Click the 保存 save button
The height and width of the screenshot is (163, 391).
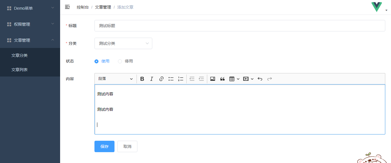(104, 146)
